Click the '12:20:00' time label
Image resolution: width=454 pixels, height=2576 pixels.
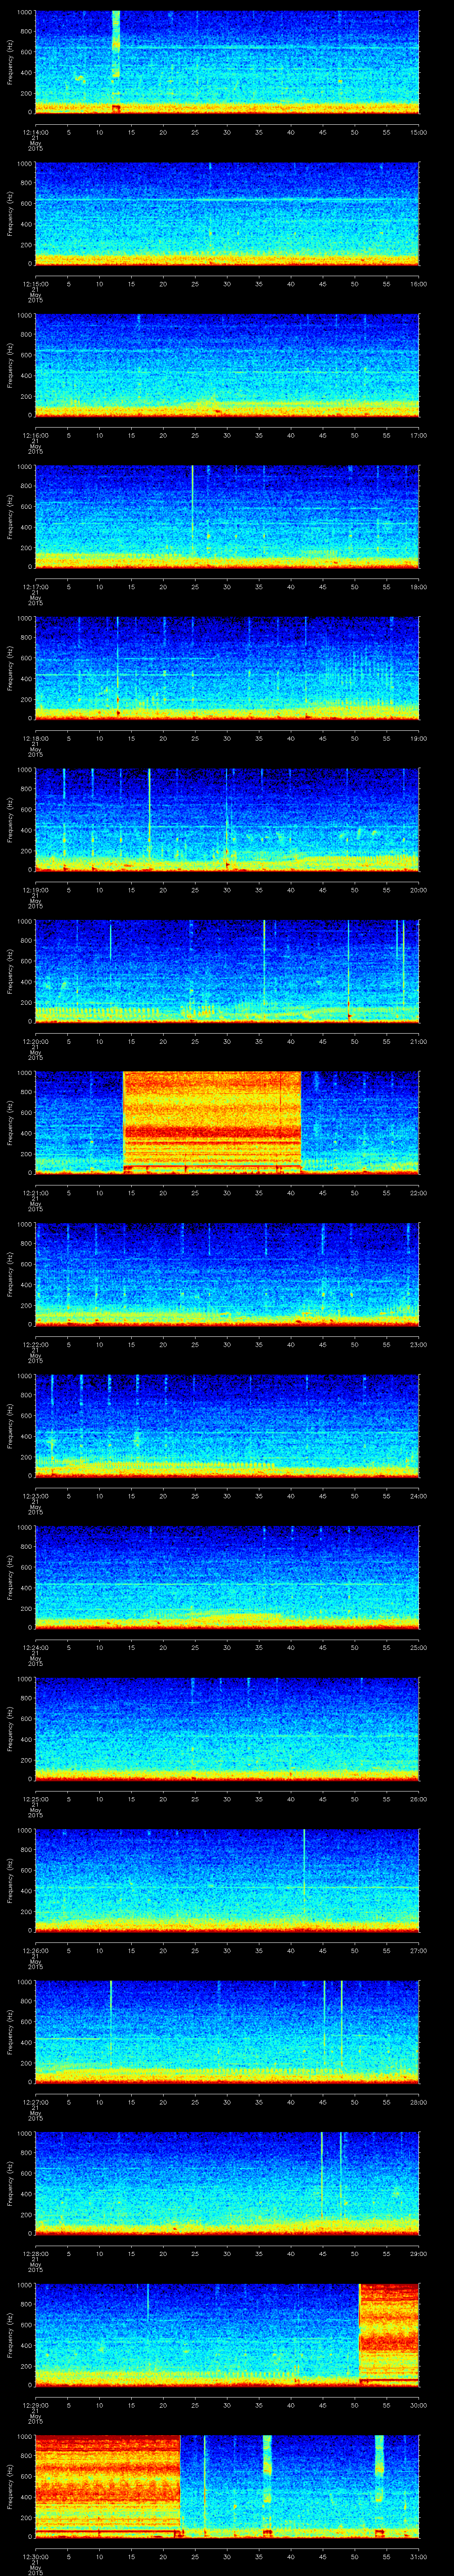pos(35,1041)
